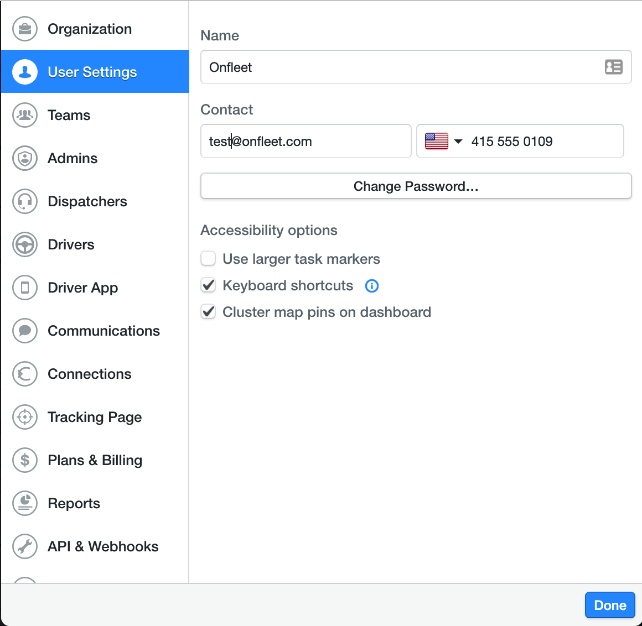
Task: Click the Organization briefcase icon
Action: [25, 29]
